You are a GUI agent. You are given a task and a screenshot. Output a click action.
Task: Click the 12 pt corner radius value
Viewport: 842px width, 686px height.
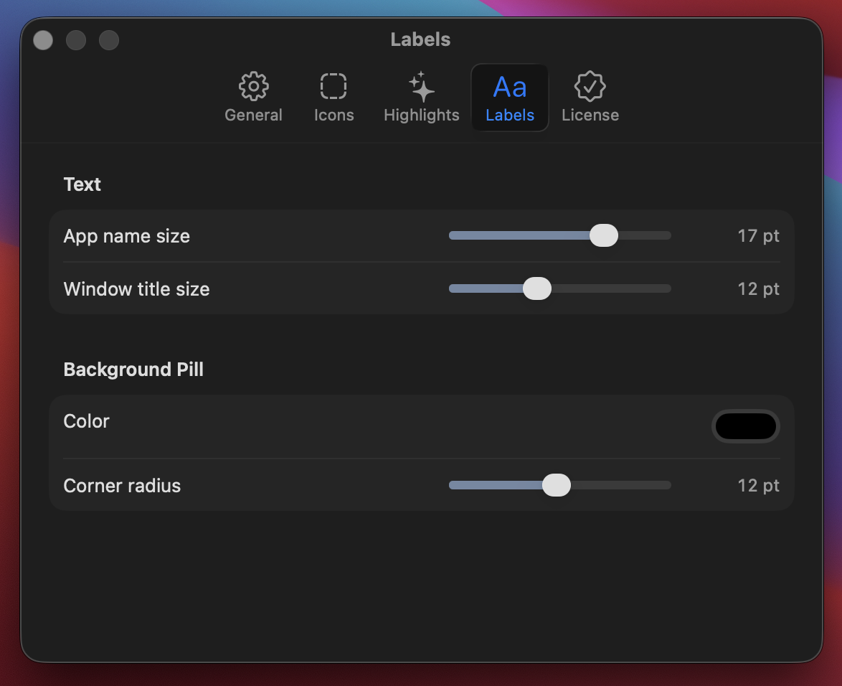pyautogui.click(x=757, y=486)
